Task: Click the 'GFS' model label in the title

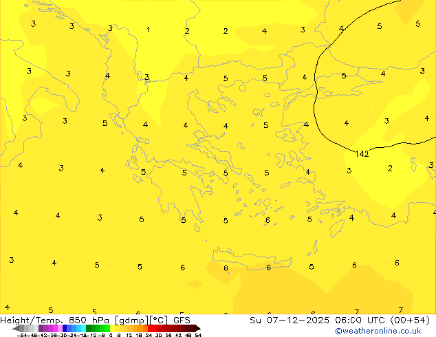Action: click(x=182, y=320)
